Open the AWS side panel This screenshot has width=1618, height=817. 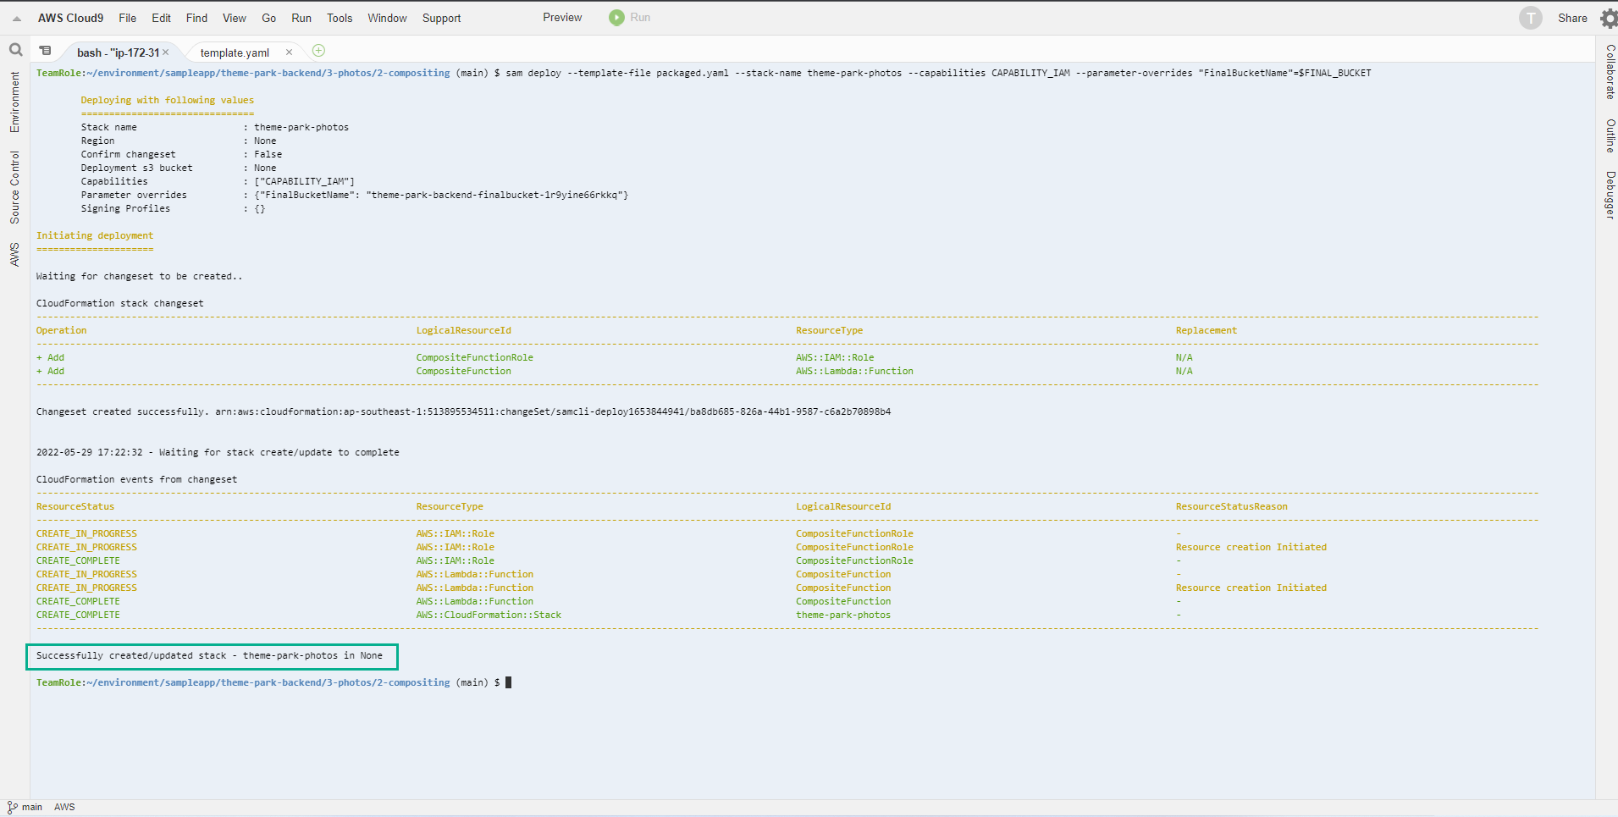click(x=14, y=254)
